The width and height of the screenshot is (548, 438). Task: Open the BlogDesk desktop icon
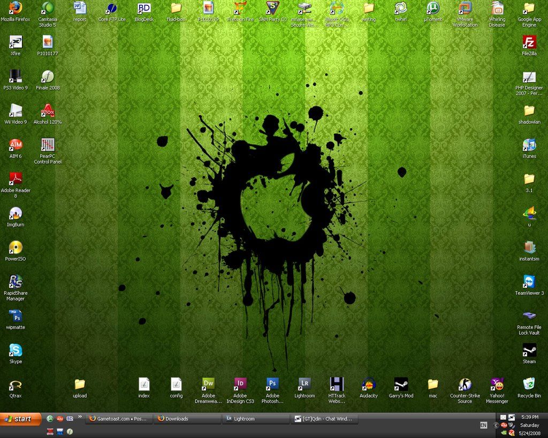[x=144, y=12]
